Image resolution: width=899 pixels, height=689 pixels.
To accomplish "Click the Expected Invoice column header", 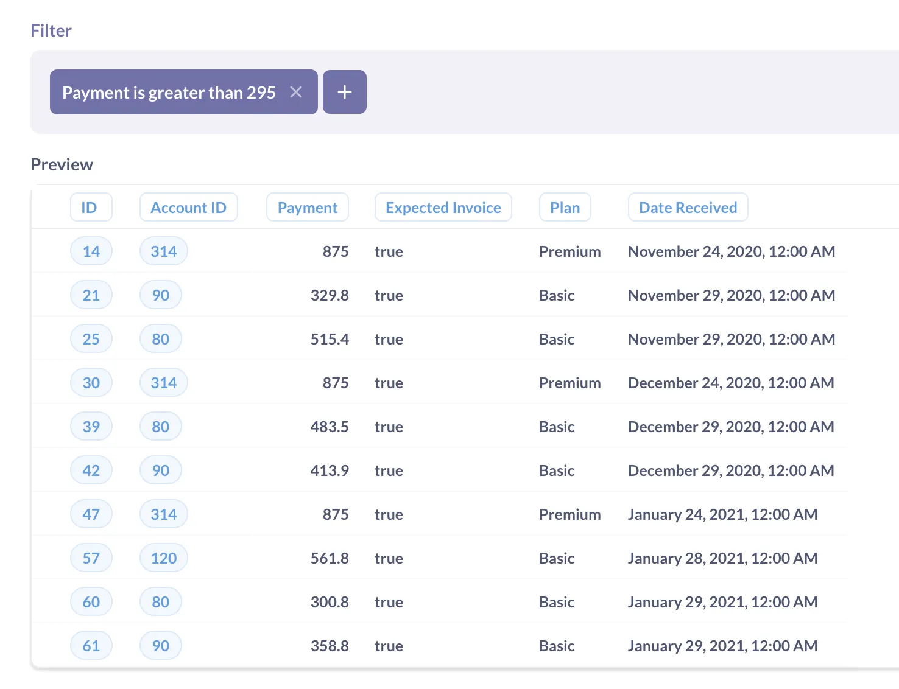I will pyautogui.click(x=443, y=208).
